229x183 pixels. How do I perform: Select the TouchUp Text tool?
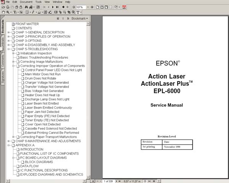[78, 12]
